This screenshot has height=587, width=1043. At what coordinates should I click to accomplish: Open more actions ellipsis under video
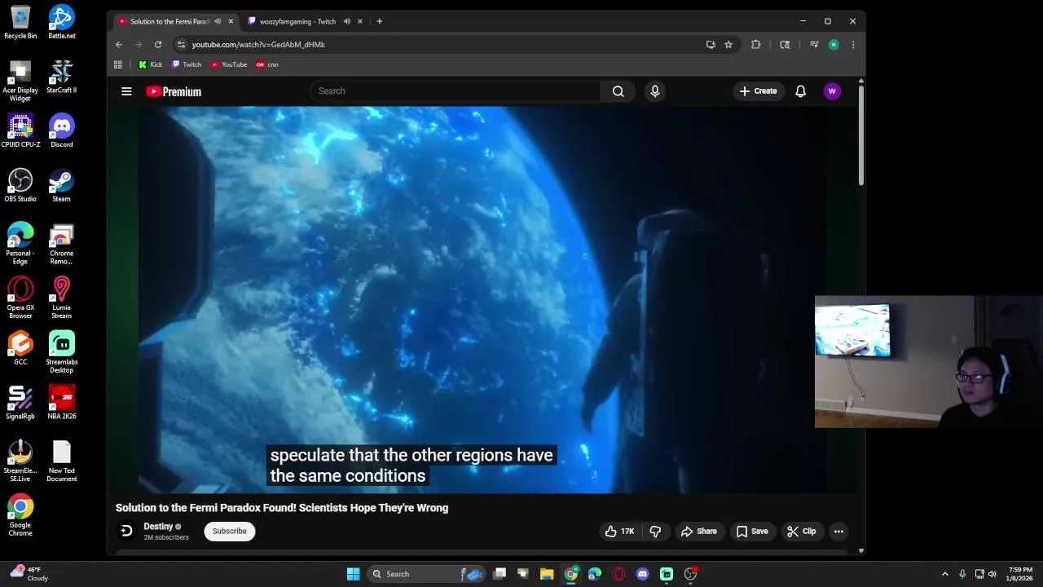coord(838,532)
